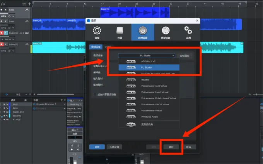The width and height of the screenshot is (263, 164).
Task: Expand the first bass track input arrow
Action: [x=13, y=16]
